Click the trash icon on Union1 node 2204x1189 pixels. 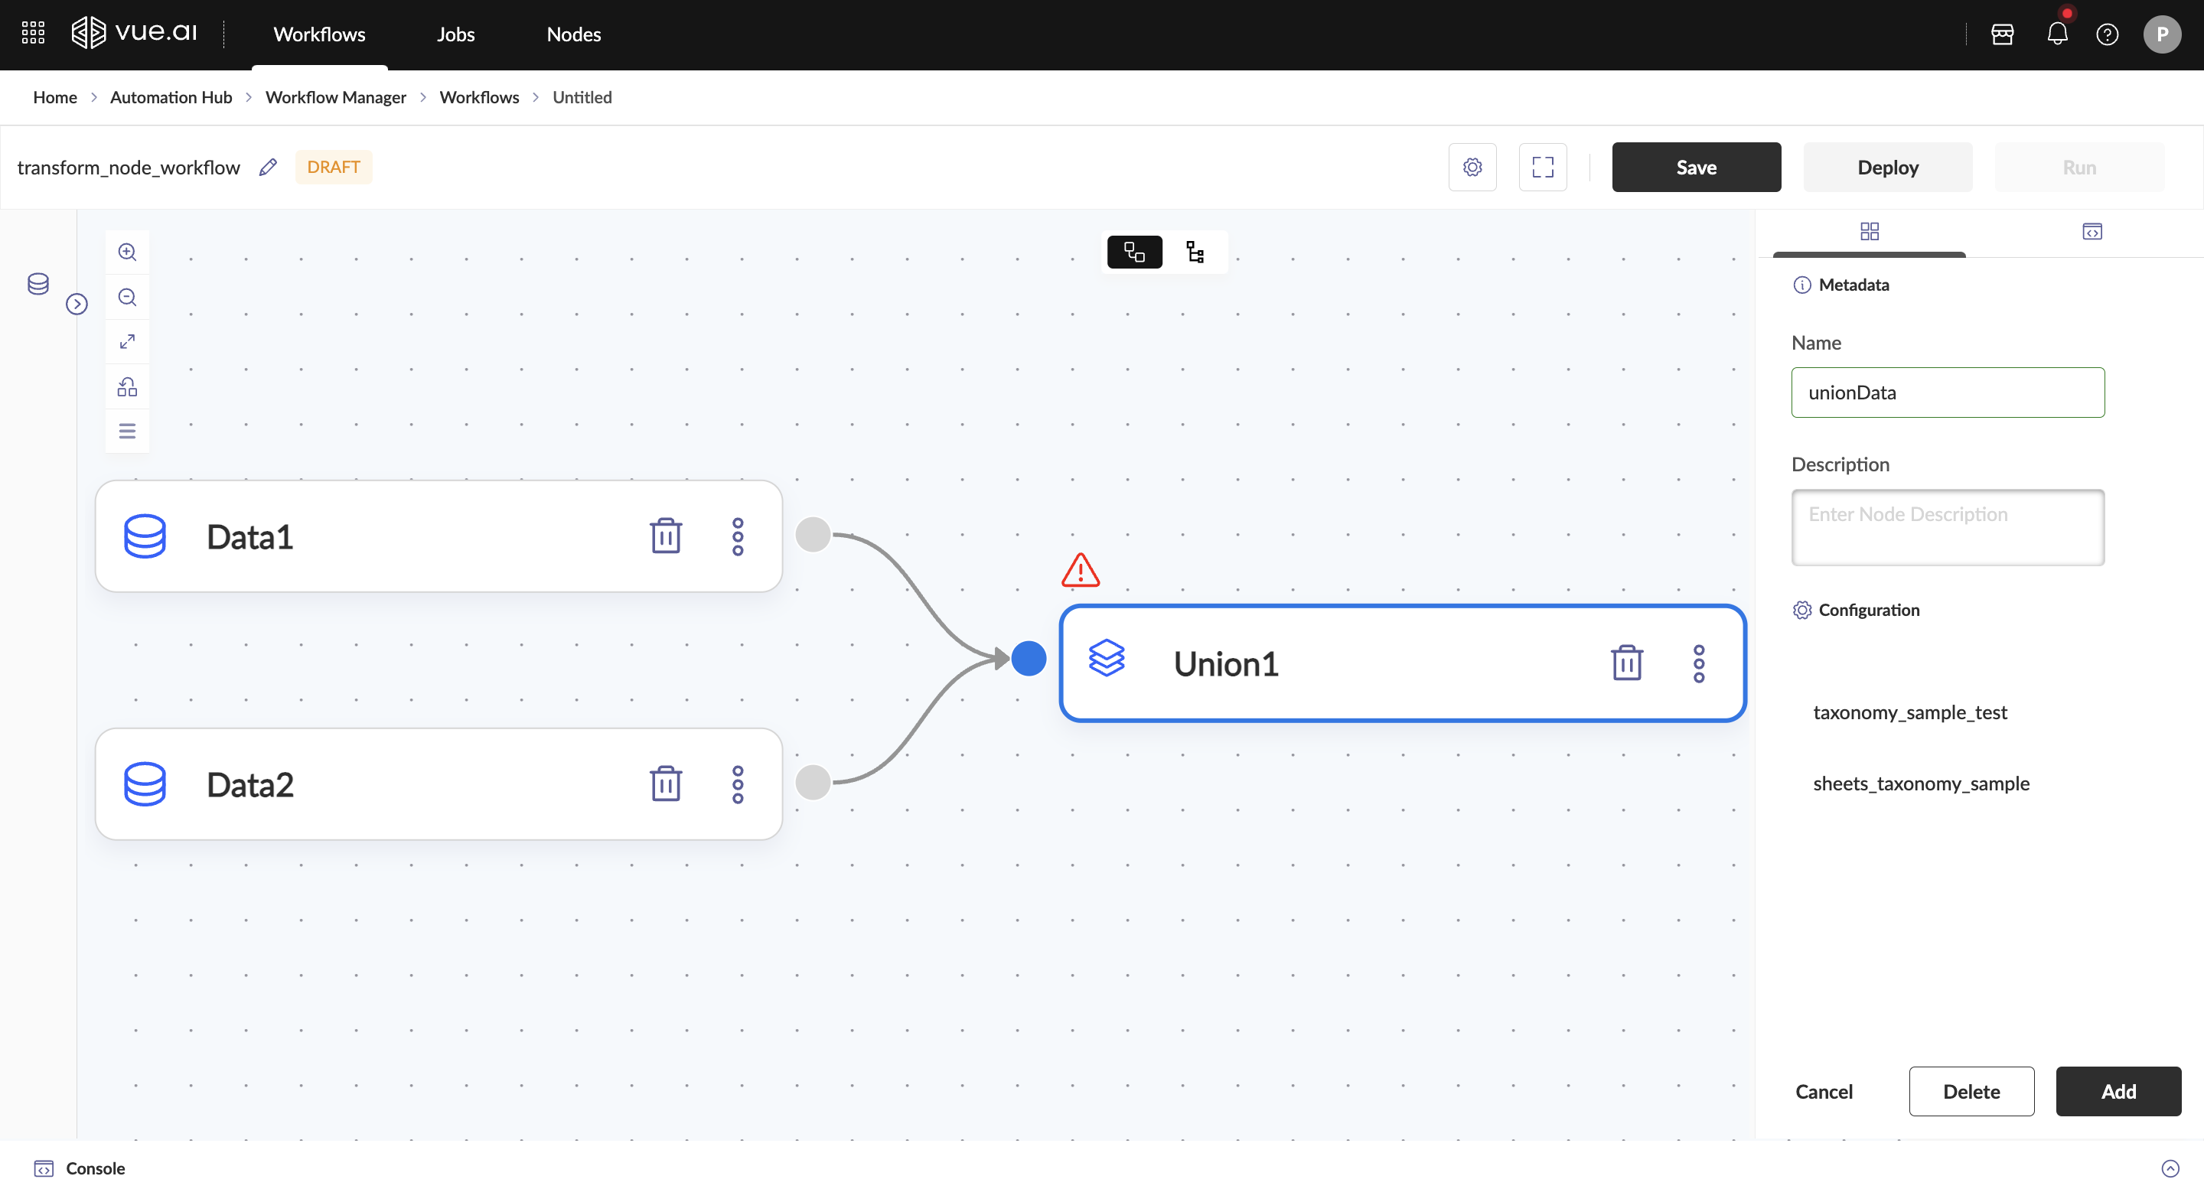pos(1625,663)
